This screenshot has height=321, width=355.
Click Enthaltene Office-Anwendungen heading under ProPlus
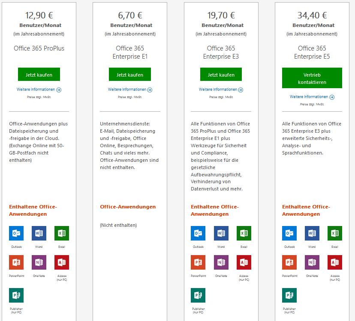pos(33,210)
